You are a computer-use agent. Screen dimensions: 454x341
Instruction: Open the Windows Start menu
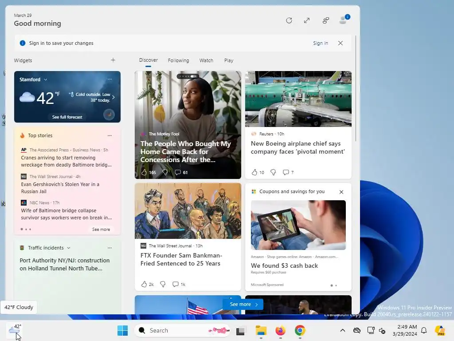122,330
